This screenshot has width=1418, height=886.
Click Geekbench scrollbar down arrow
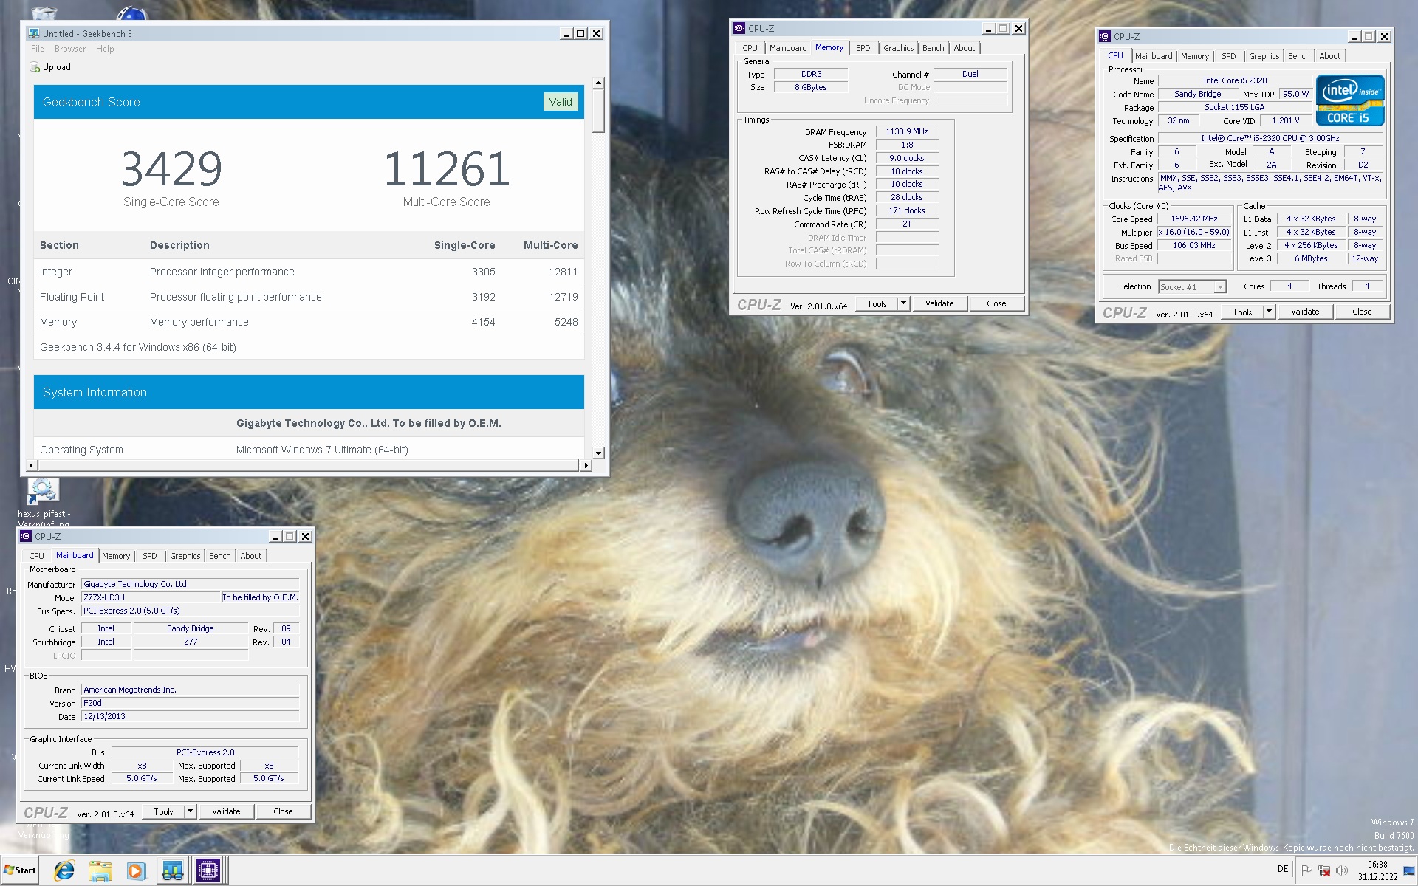click(599, 453)
